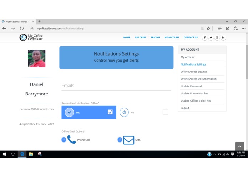The image size is (248, 176).
Task: Open Offline Access Documentation link
Action: click(198, 79)
